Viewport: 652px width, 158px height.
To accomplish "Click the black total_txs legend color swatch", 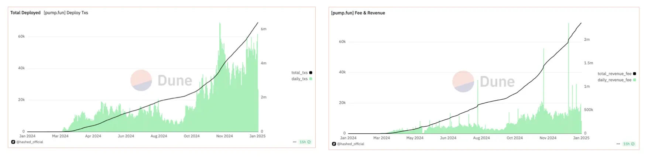I will pos(311,73).
